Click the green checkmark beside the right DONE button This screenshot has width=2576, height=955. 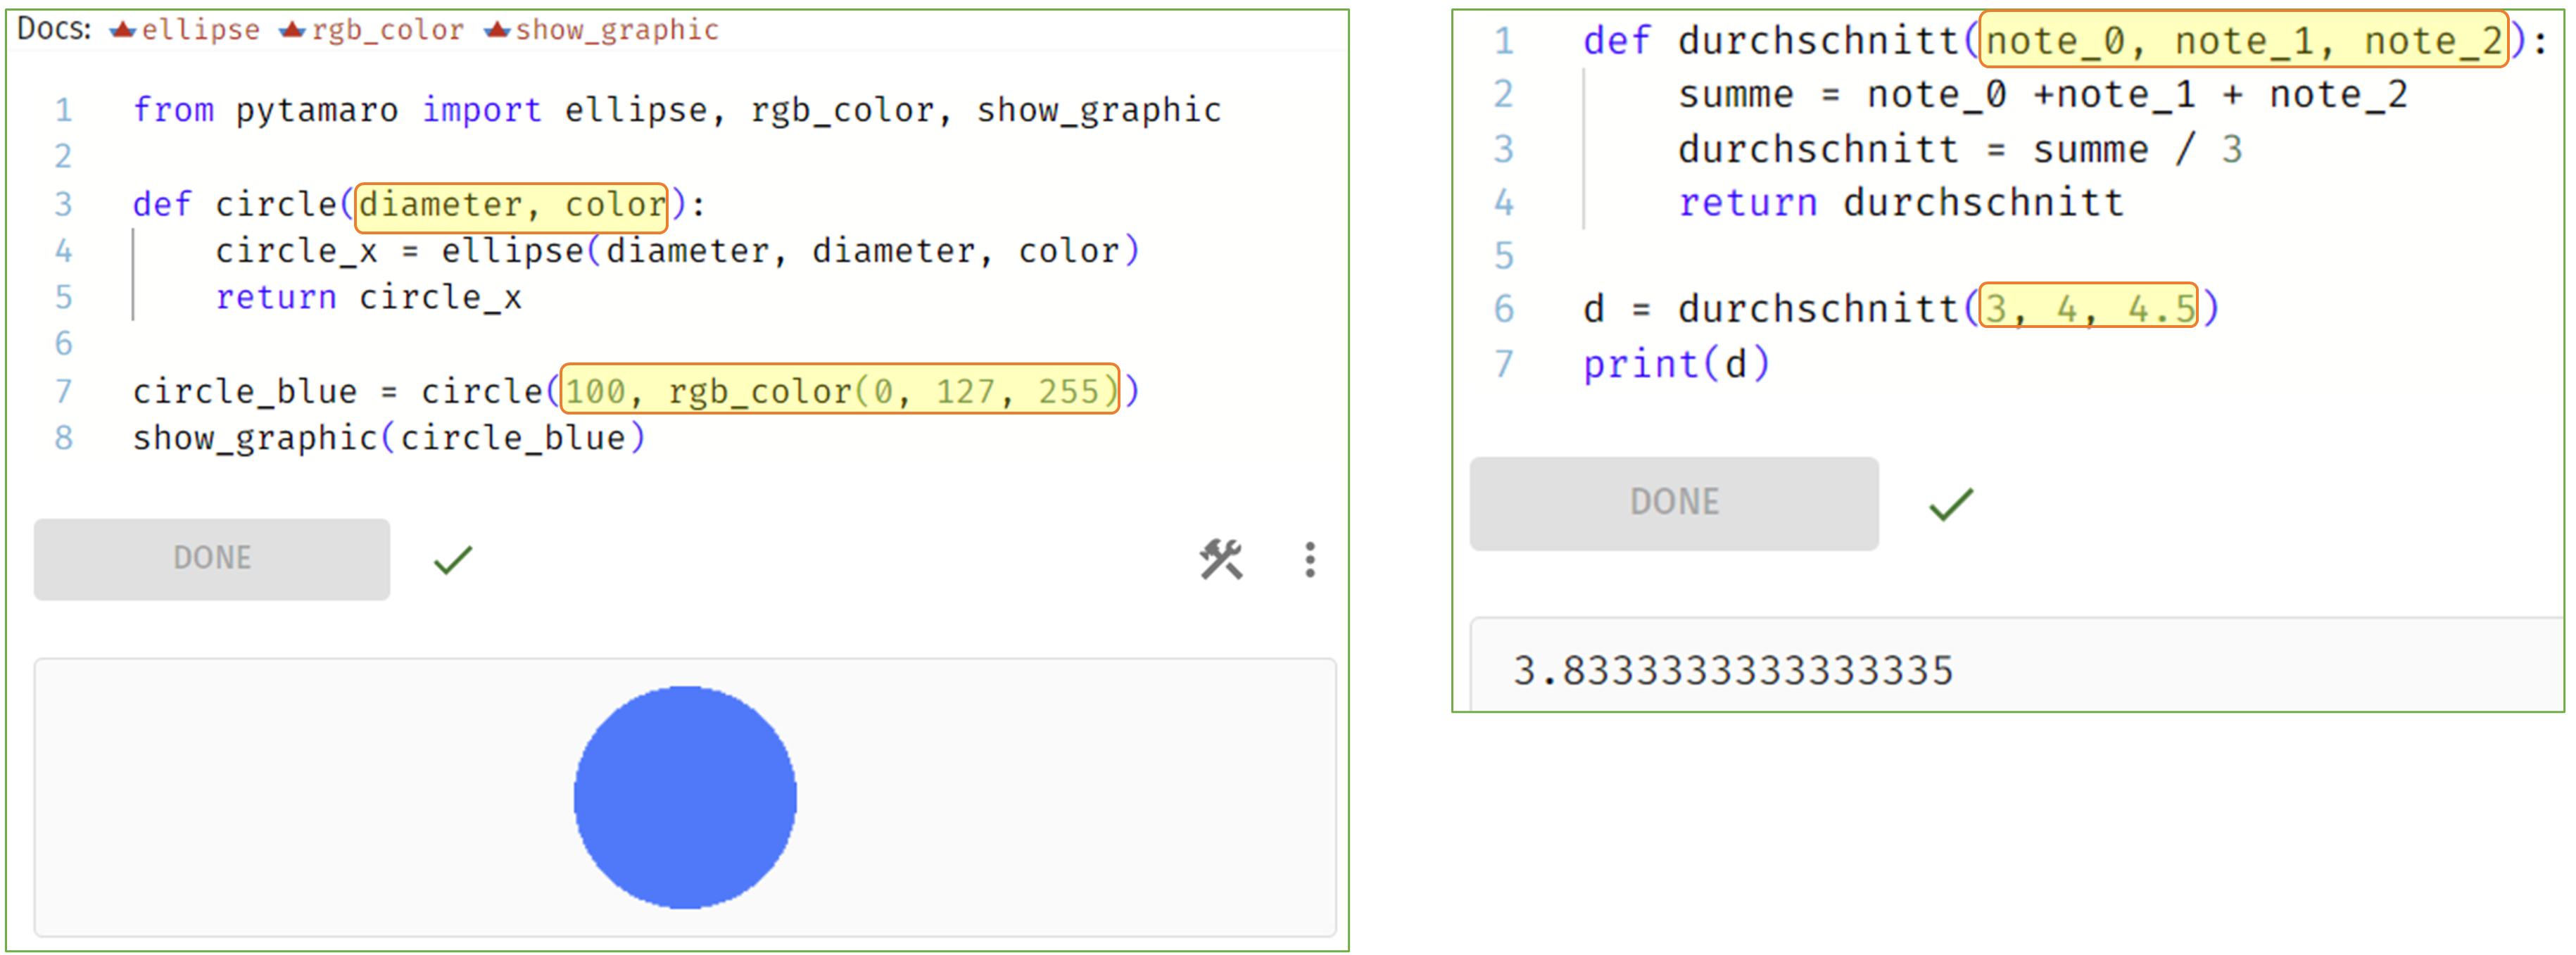pyautogui.click(x=1951, y=503)
